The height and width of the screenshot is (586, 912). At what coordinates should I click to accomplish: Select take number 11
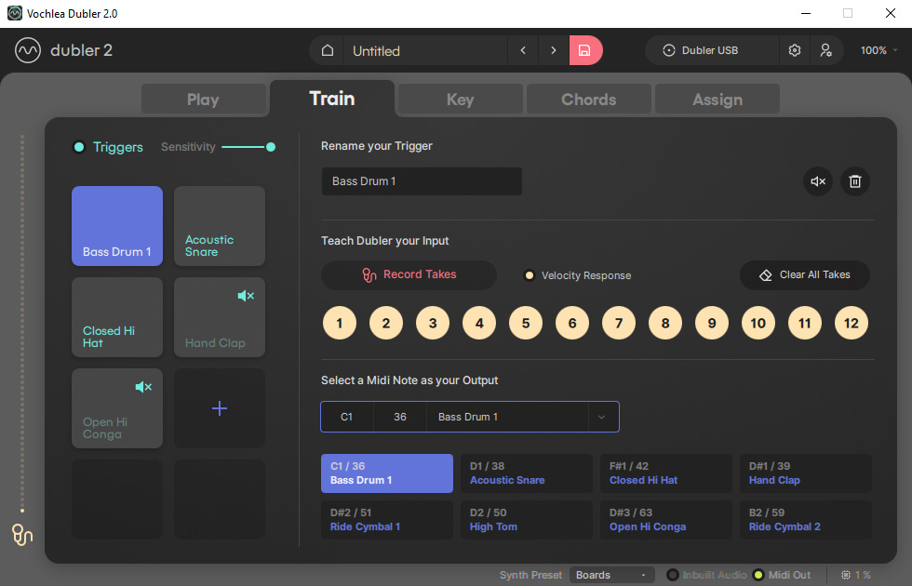pyautogui.click(x=805, y=324)
